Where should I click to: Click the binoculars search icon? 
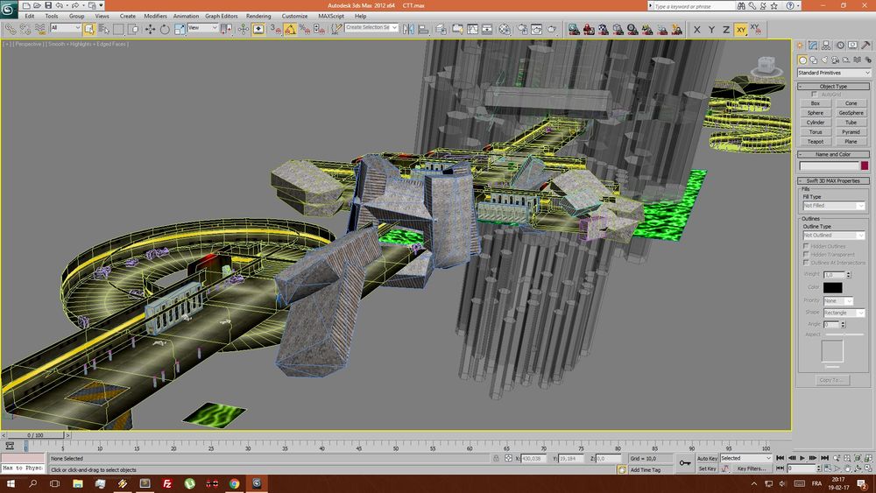tap(741, 5)
